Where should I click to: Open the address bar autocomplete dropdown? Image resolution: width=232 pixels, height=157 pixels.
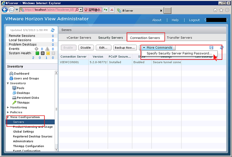pos(81,10)
